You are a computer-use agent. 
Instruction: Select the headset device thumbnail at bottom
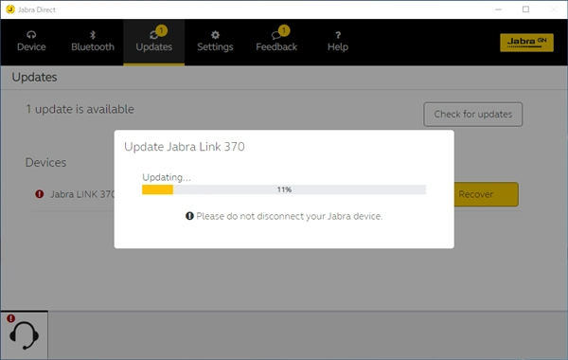pos(24,335)
